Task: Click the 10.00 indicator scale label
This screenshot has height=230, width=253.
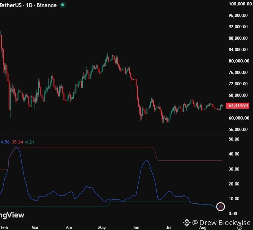Action: click(x=234, y=199)
